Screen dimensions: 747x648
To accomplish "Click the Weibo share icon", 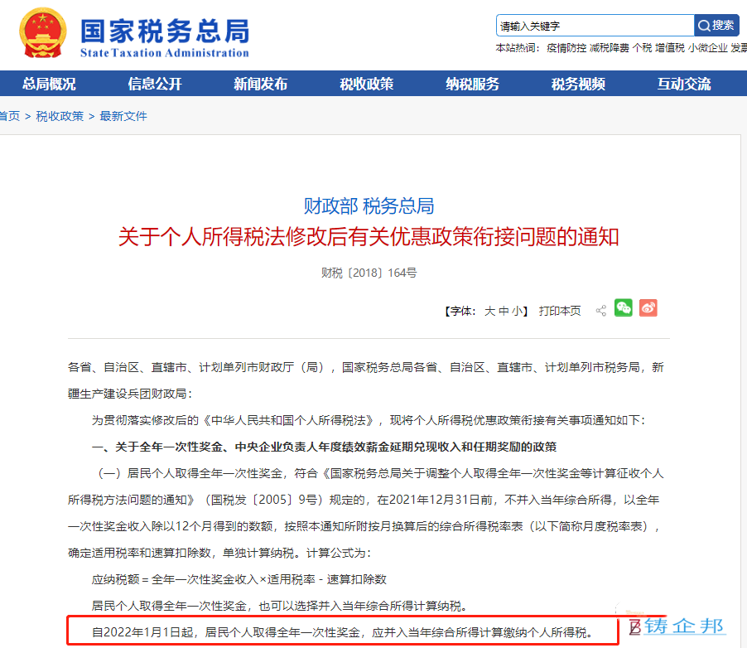I will tap(648, 308).
